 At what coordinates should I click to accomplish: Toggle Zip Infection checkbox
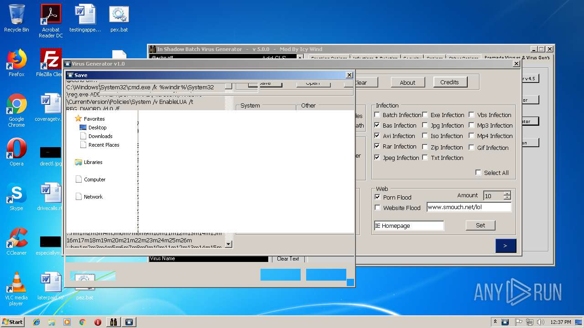[x=425, y=147]
